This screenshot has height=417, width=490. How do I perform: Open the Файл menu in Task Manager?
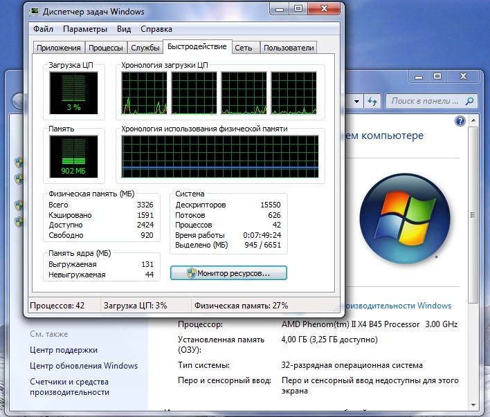click(x=43, y=29)
